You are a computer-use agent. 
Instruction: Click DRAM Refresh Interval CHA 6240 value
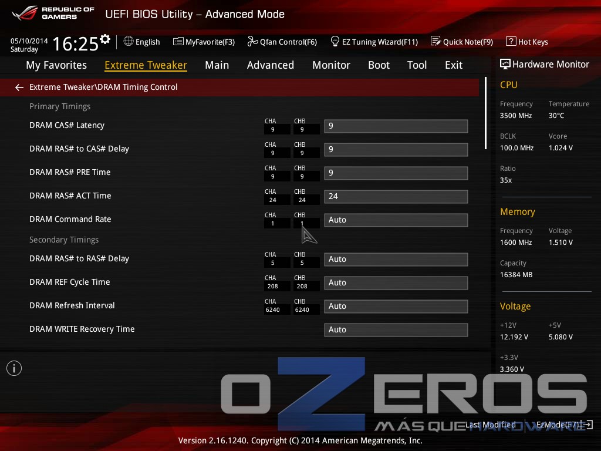pyautogui.click(x=272, y=310)
